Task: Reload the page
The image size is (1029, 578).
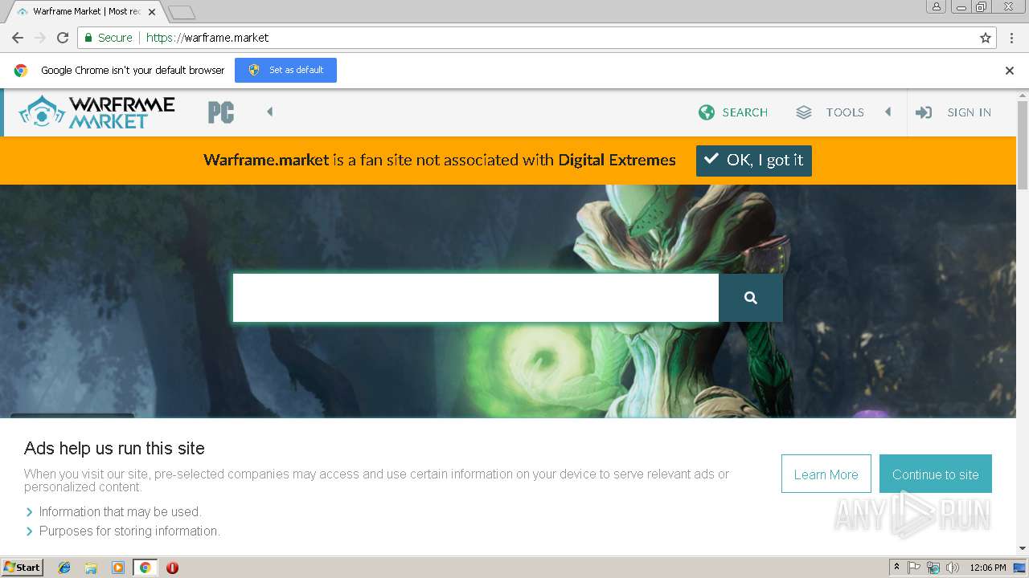Action: pyautogui.click(x=63, y=38)
